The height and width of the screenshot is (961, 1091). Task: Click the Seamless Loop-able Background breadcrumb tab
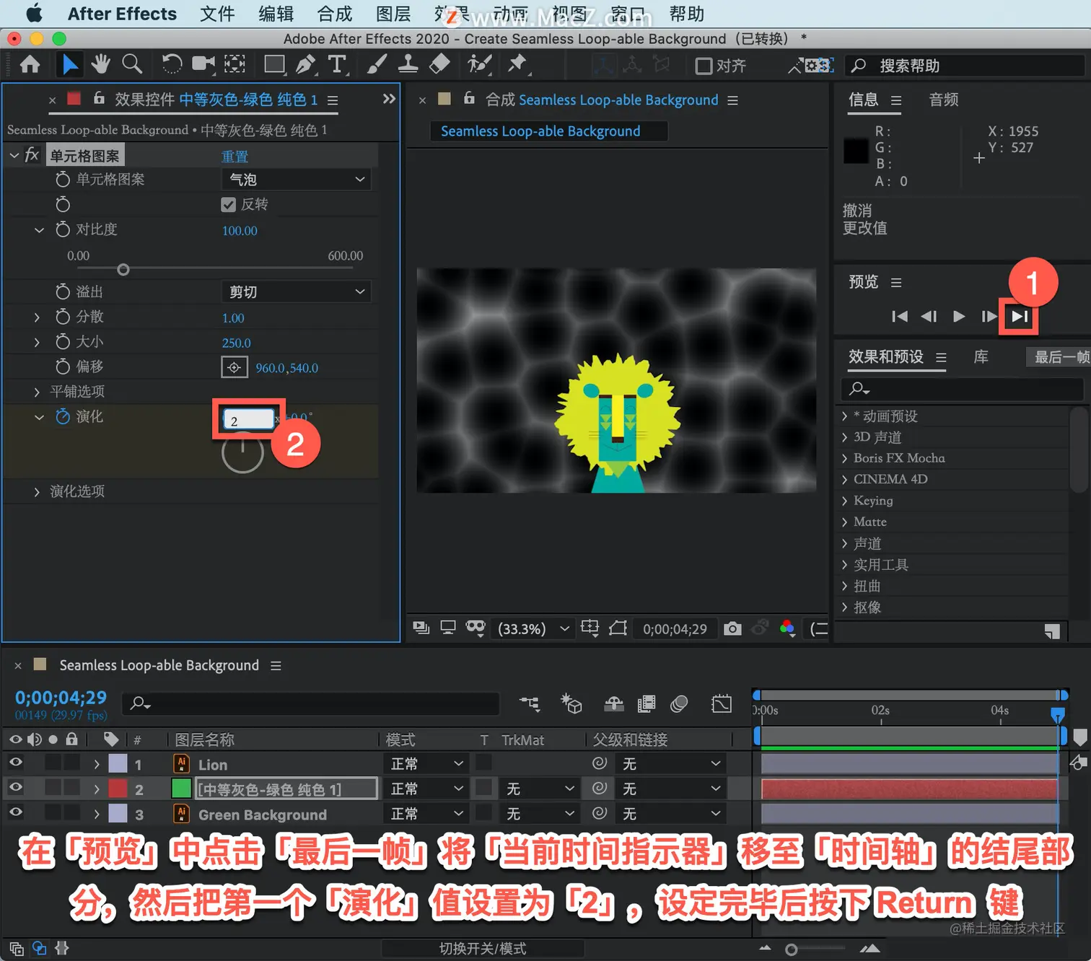coord(540,131)
